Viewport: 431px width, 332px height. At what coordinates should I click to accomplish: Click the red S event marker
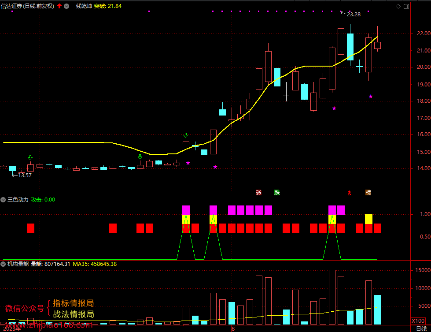coord(350,193)
